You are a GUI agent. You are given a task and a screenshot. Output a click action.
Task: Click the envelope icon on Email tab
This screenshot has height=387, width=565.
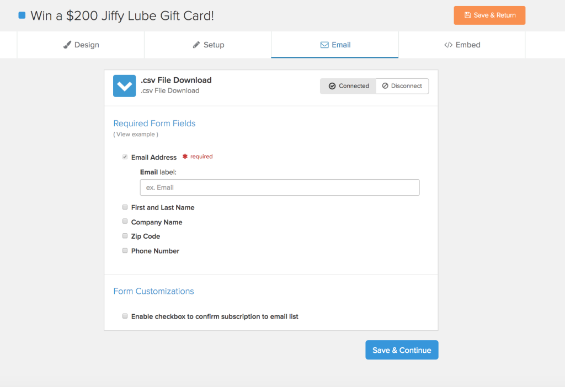click(x=324, y=45)
